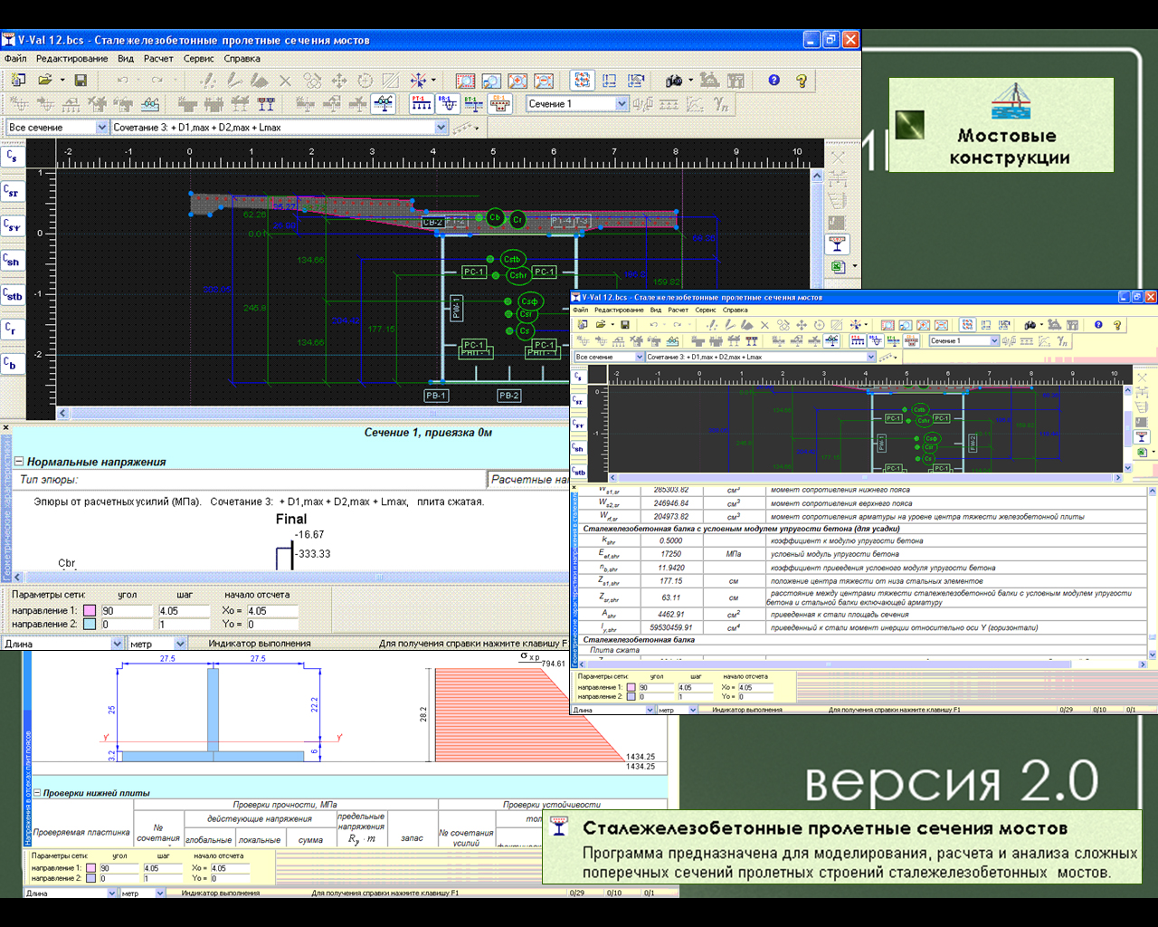
Task: Click the binoculars search icon in main toolbar
Action: (674, 81)
